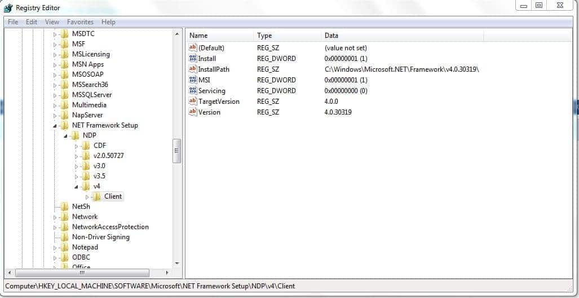Select the Notepad tree key
The height and width of the screenshot is (298, 579).
point(85,247)
